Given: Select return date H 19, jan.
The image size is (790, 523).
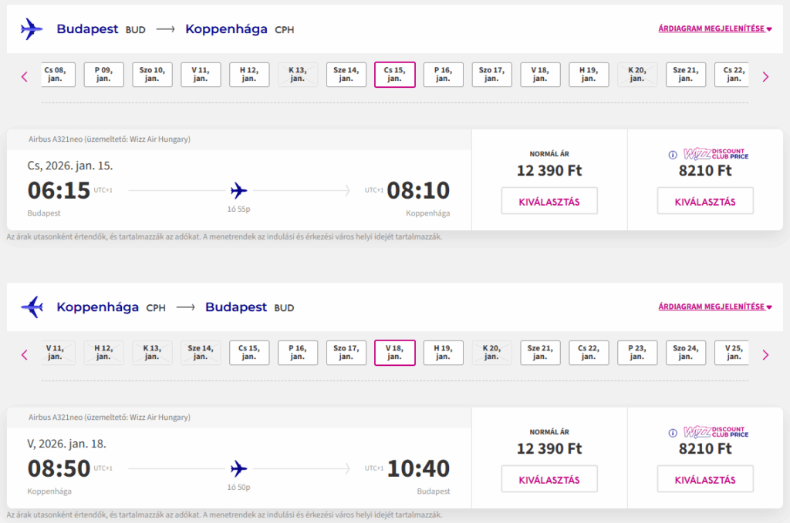Looking at the screenshot, I should pos(443,352).
